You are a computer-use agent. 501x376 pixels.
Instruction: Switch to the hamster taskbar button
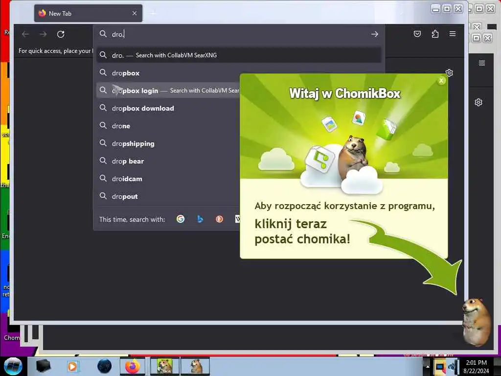click(195, 366)
